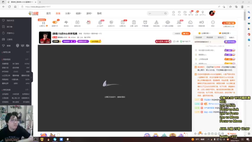Collapse the left sidebar using its edge handle
252x142 pixels.
click(32, 77)
